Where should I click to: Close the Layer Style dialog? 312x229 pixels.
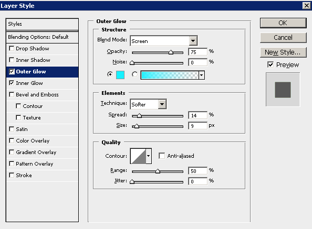307,5
